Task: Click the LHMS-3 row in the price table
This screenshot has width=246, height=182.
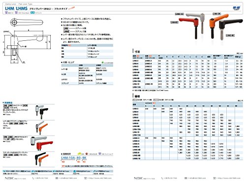Action: 187,138
